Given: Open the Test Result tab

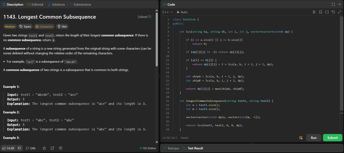Looking at the screenshot, I should pyautogui.click(x=193, y=148).
